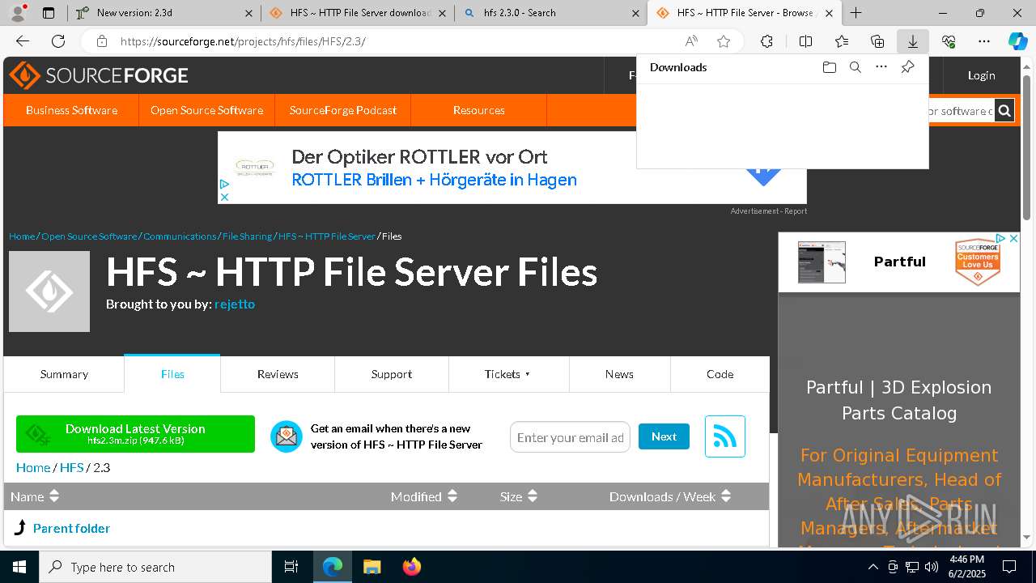Sort files by Name column

click(35, 496)
